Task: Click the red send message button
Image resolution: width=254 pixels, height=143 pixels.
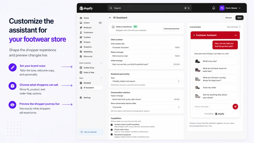Action: tap(235, 106)
